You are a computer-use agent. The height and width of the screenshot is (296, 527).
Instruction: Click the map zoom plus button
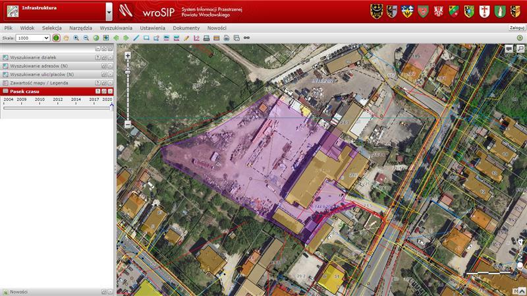[127, 55]
